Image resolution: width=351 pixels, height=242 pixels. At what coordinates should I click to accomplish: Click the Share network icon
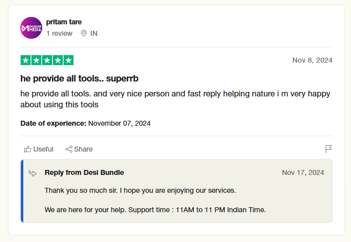(69, 149)
